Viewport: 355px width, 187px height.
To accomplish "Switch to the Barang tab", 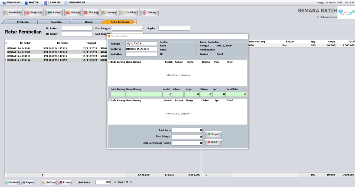I will click(x=89, y=22).
